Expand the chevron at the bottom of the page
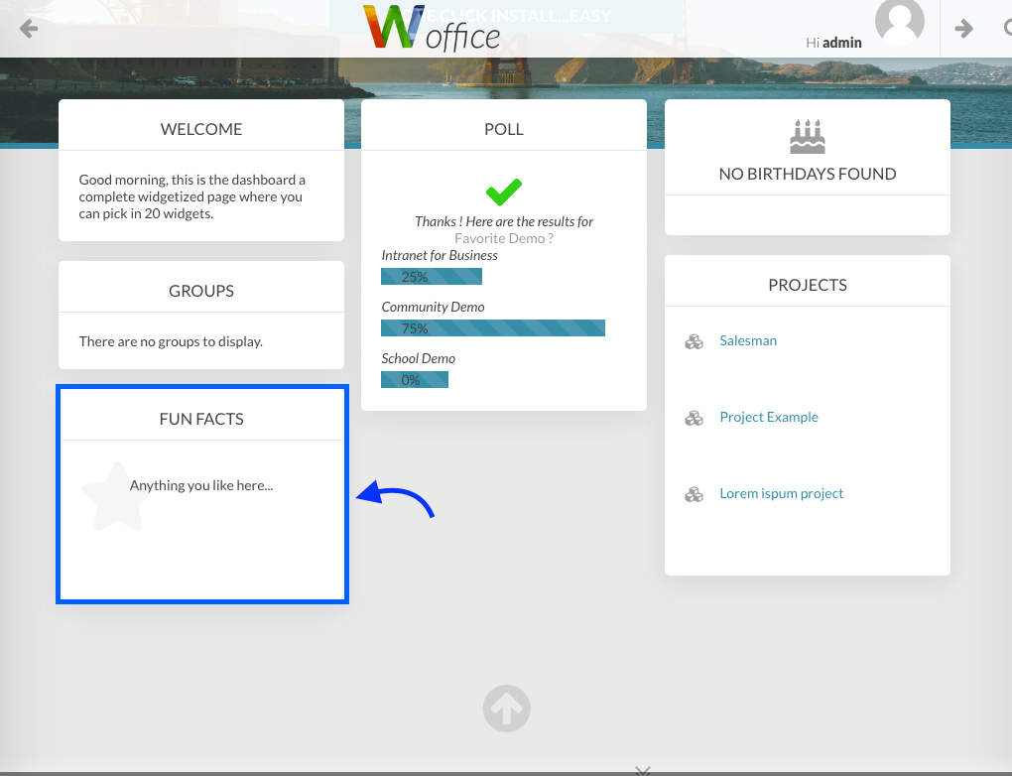The image size is (1012, 776). pos(642,769)
